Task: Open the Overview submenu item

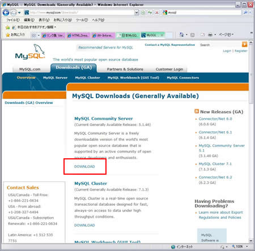Action: [x=26, y=77]
